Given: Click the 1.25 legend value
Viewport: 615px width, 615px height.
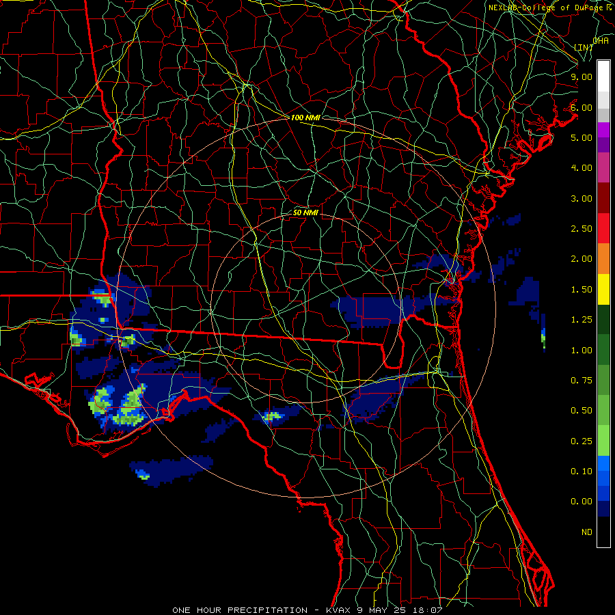Looking at the screenshot, I should [582, 320].
